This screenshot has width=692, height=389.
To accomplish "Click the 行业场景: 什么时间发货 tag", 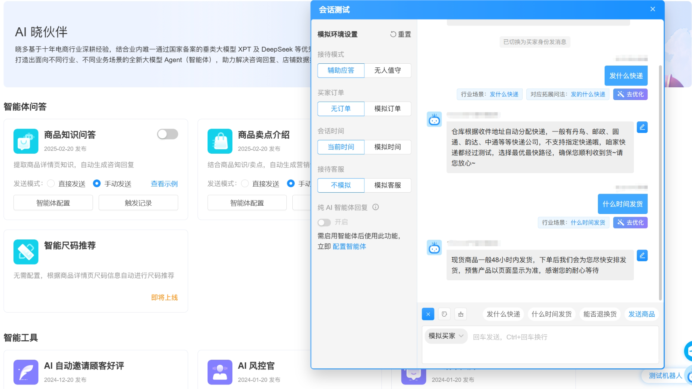I will (573, 223).
